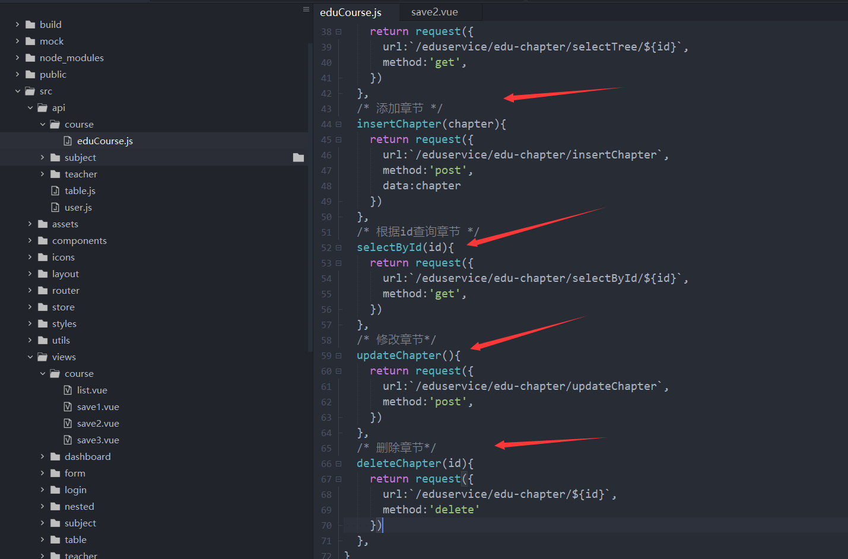Fold deleteChapter function at line 66
Image resolution: width=848 pixels, height=559 pixels.
[x=339, y=463]
